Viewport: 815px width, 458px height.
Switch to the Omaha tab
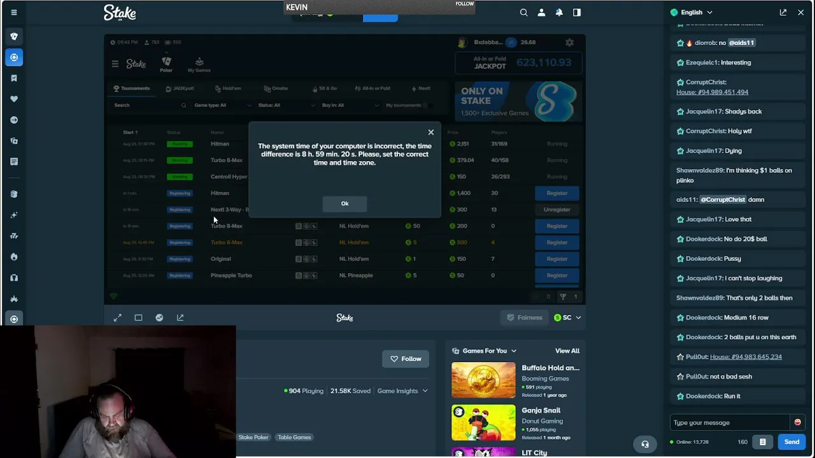click(276, 88)
